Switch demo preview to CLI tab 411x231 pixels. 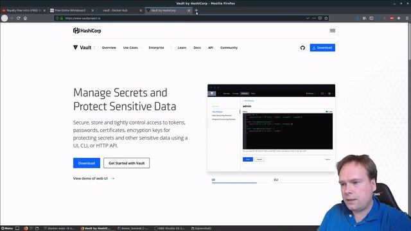[x=276, y=180]
